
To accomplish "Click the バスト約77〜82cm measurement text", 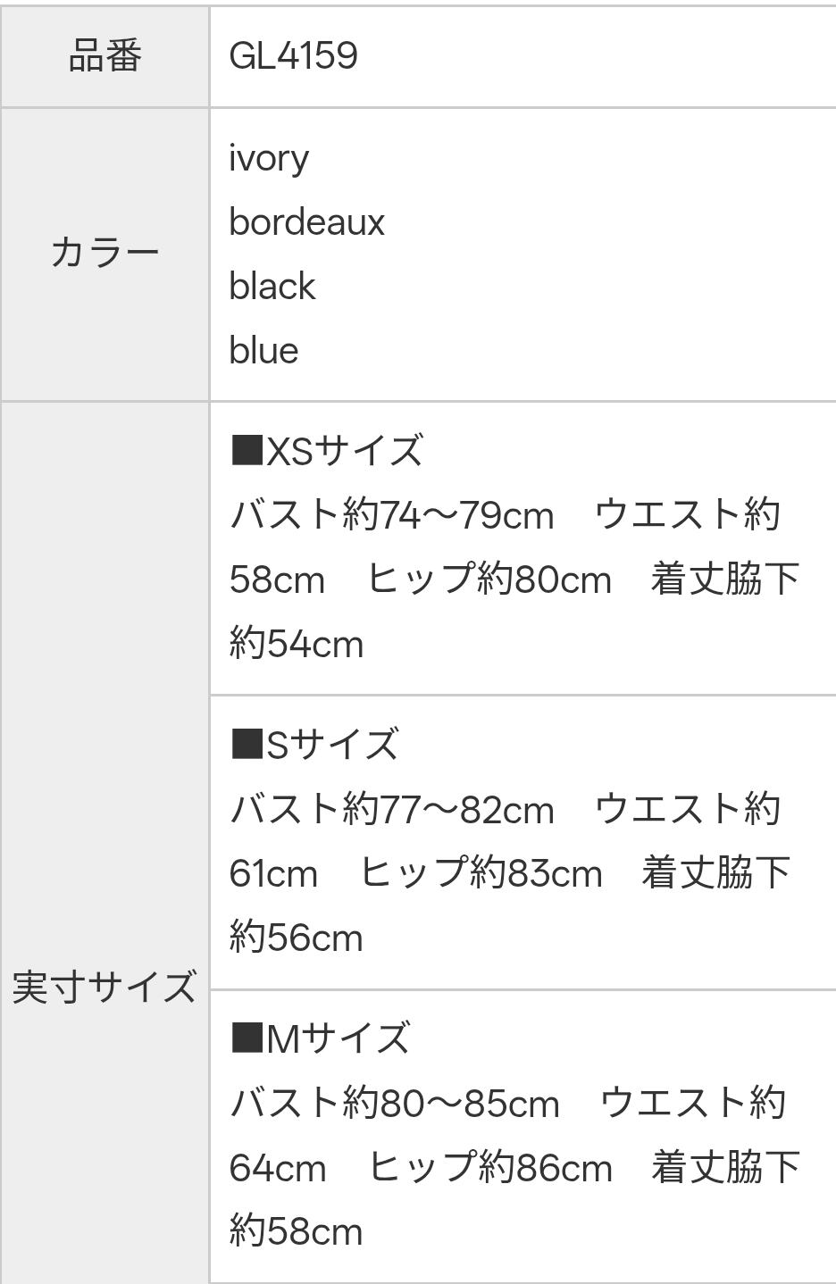I will coord(391,809).
